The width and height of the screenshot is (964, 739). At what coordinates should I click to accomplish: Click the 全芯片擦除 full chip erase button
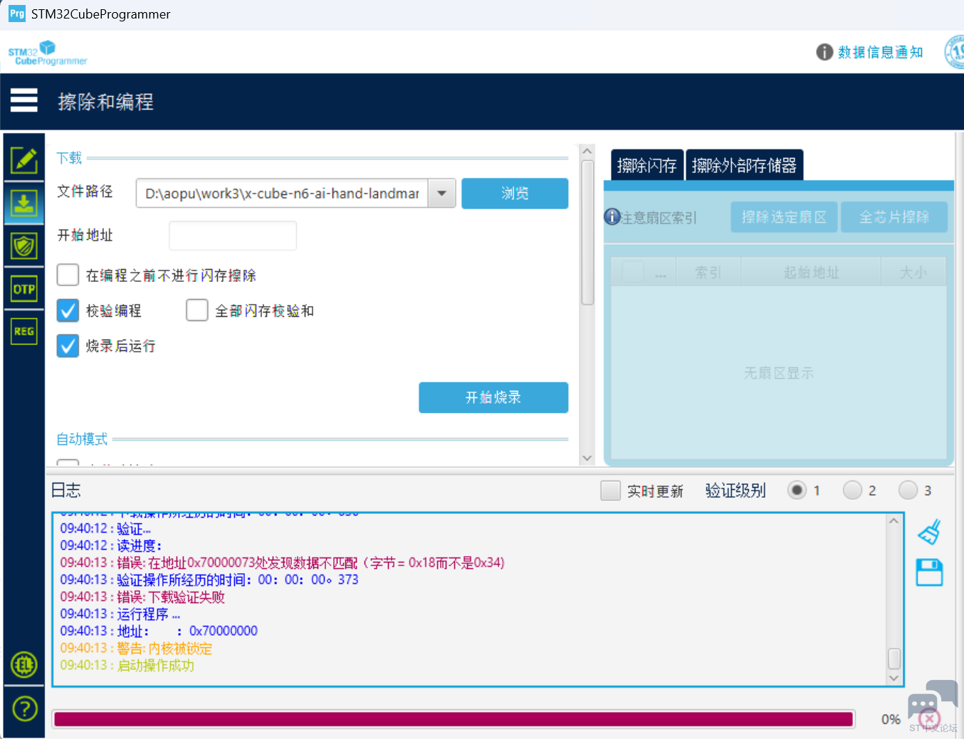coord(894,217)
